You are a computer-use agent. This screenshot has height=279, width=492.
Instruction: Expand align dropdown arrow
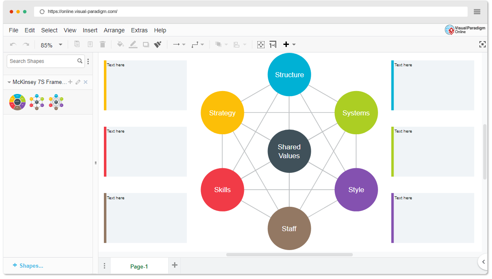tap(245, 44)
